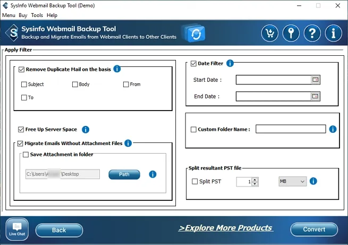The height and width of the screenshot is (245, 348).
Task: Click the key Activate icon
Action: tap(291, 33)
